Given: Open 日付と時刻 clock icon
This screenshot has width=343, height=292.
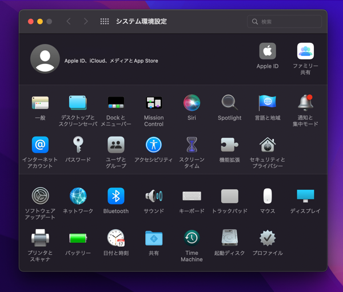Looking at the screenshot, I should tap(116, 238).
